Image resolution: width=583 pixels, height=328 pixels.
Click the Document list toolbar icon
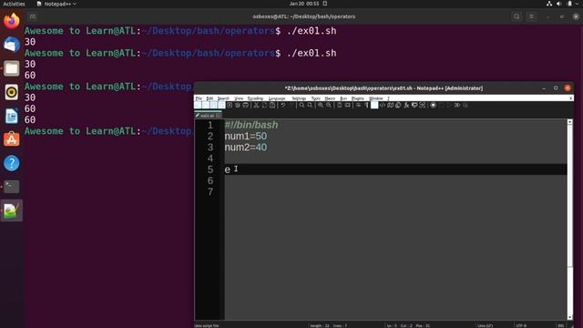(398, 106)
